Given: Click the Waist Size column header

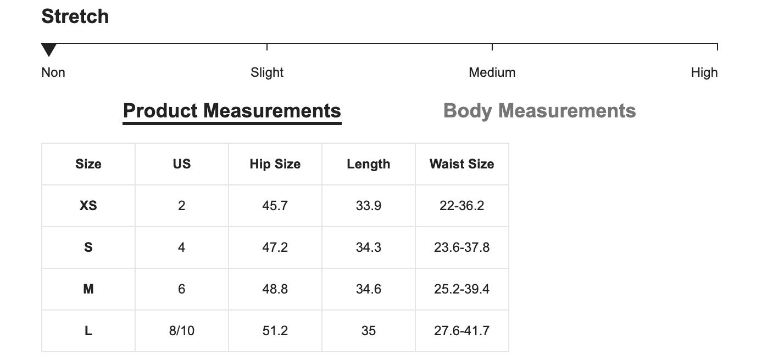Looking at the screenshot, I should tap(462, 164).
